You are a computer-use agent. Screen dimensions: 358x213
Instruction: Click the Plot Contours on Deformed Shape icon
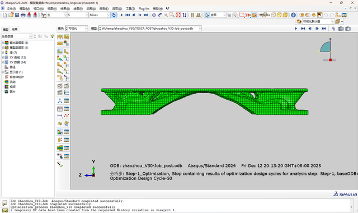tap(60, 58)
